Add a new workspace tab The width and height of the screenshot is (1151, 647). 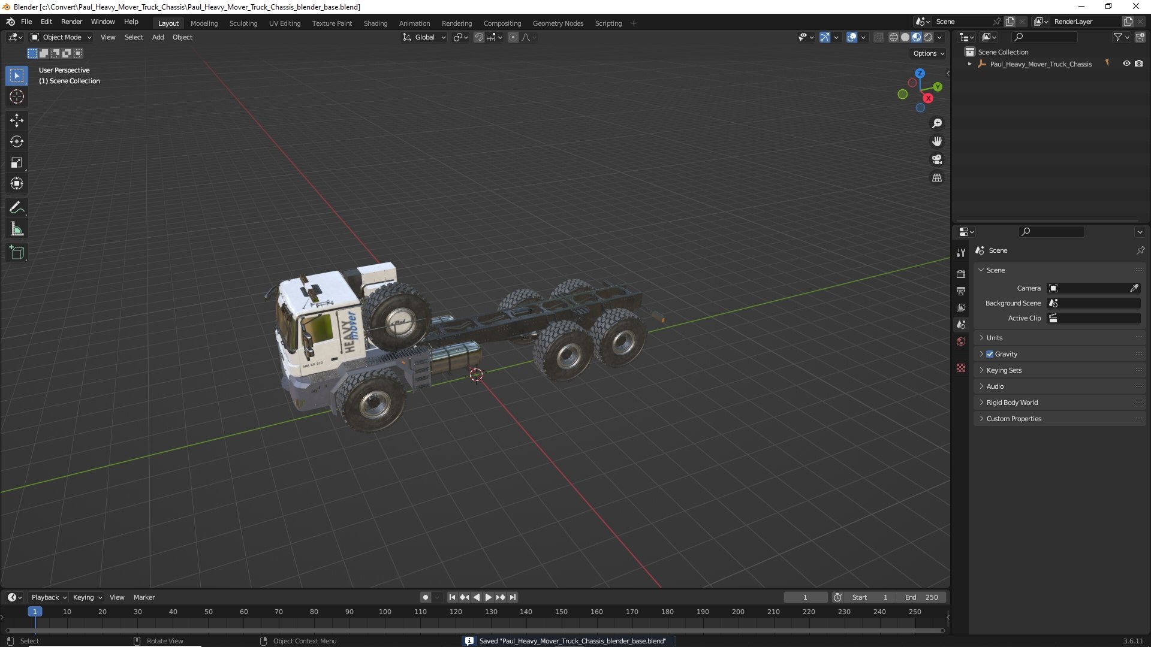(x=634, y=23)
